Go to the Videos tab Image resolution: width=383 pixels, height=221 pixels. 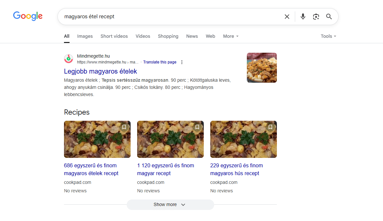143,36
